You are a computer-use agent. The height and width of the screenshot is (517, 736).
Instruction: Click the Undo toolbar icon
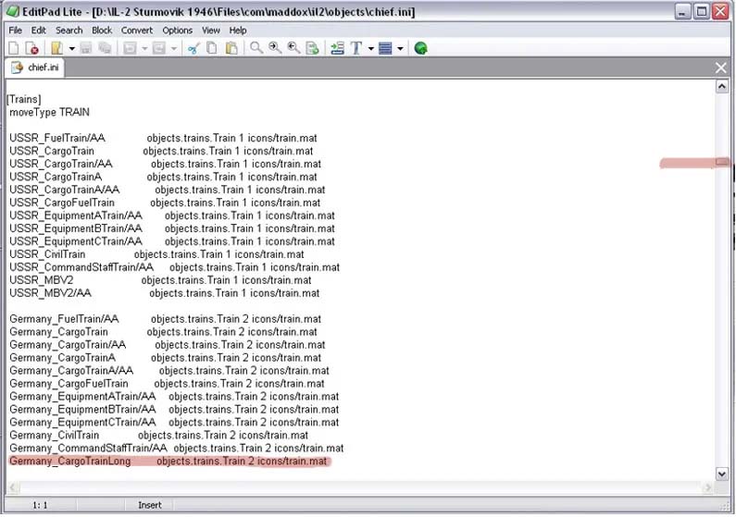(x=130, y=48)
